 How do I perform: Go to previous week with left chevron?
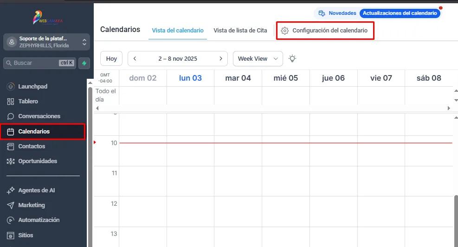click(x=135, y=58)
